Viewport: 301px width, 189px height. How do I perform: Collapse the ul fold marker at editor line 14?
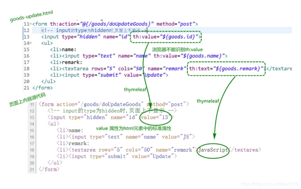click(x=31, y=43)
